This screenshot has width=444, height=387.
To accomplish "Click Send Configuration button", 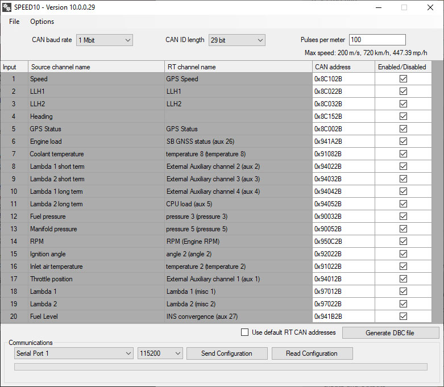I will [x=226, y=353].
